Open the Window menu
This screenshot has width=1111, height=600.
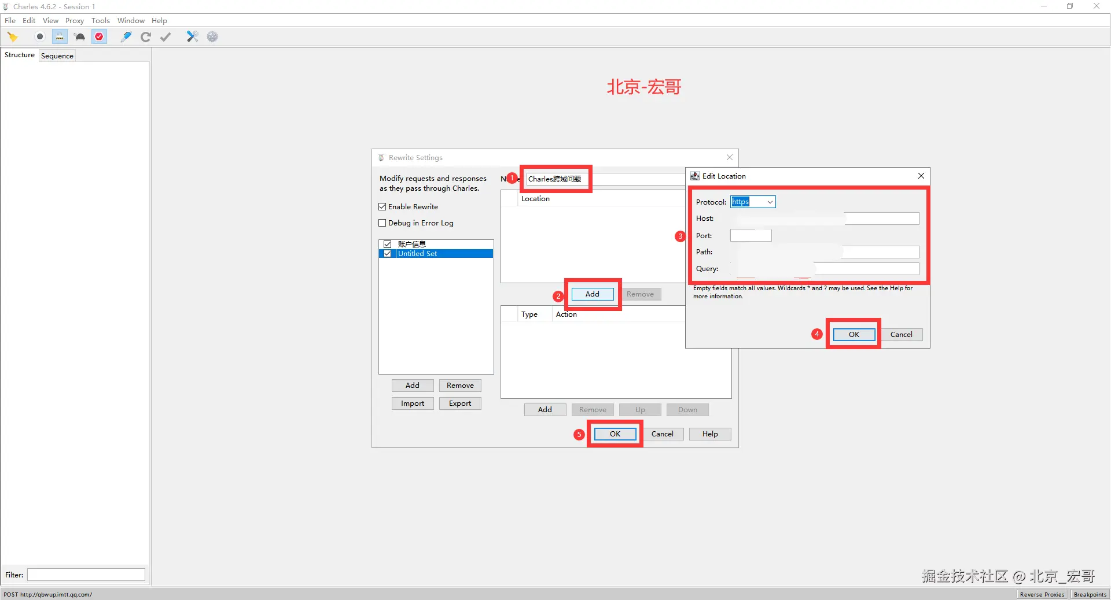coord(131,21)
